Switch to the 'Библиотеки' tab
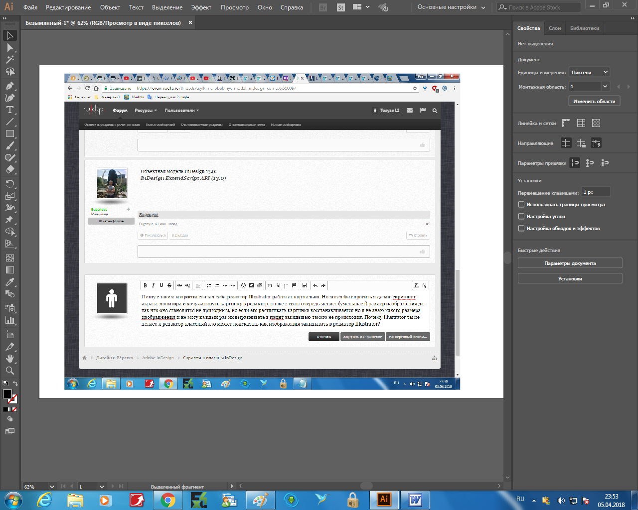 click(585, 28)
